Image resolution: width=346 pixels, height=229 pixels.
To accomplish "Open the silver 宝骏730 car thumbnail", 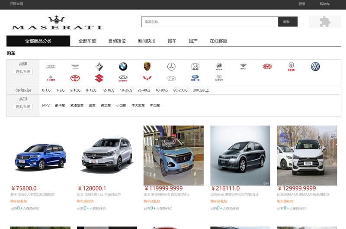I will (x=107, y=155).
